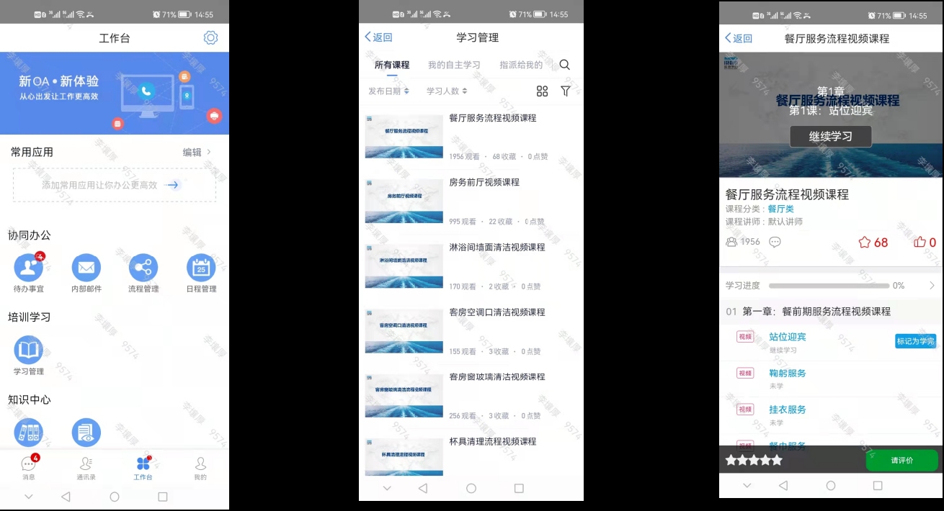This screenshot has width=944, height=511.
Task: Switch to the 我的自主学习 tab
Action: pos(454,65)
